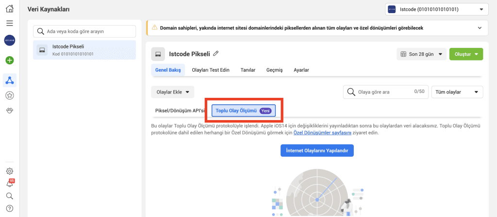The image size is (497, 217).
Task: Open the Tüm olaylar filter dropdown
Action: 457,92
